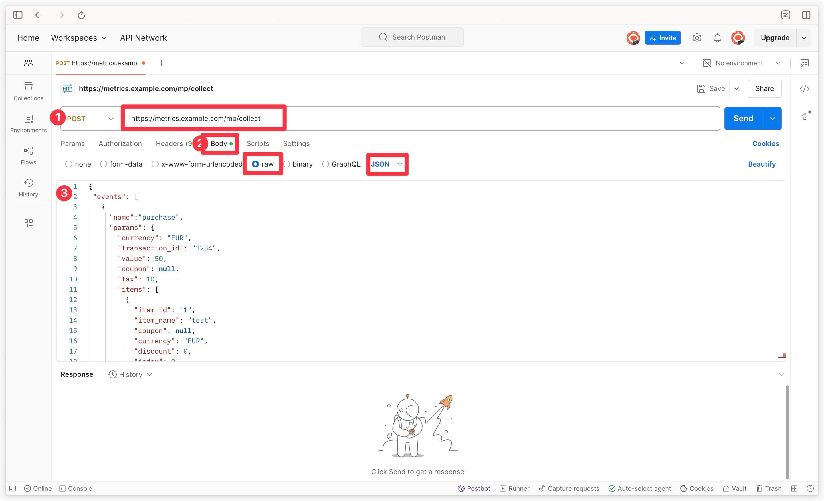The width and height of the screenshot is (824, 501).
Task: Open the user avatar next to Upgrade
Action: tap(738, 38)
